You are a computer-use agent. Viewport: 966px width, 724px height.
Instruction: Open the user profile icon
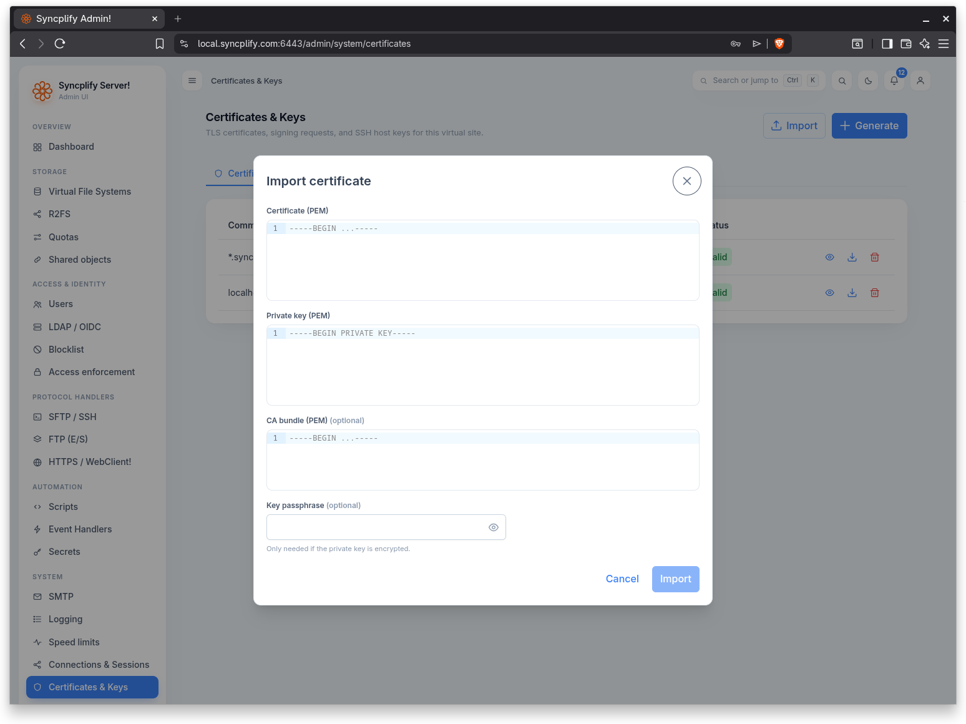(920, 81)
